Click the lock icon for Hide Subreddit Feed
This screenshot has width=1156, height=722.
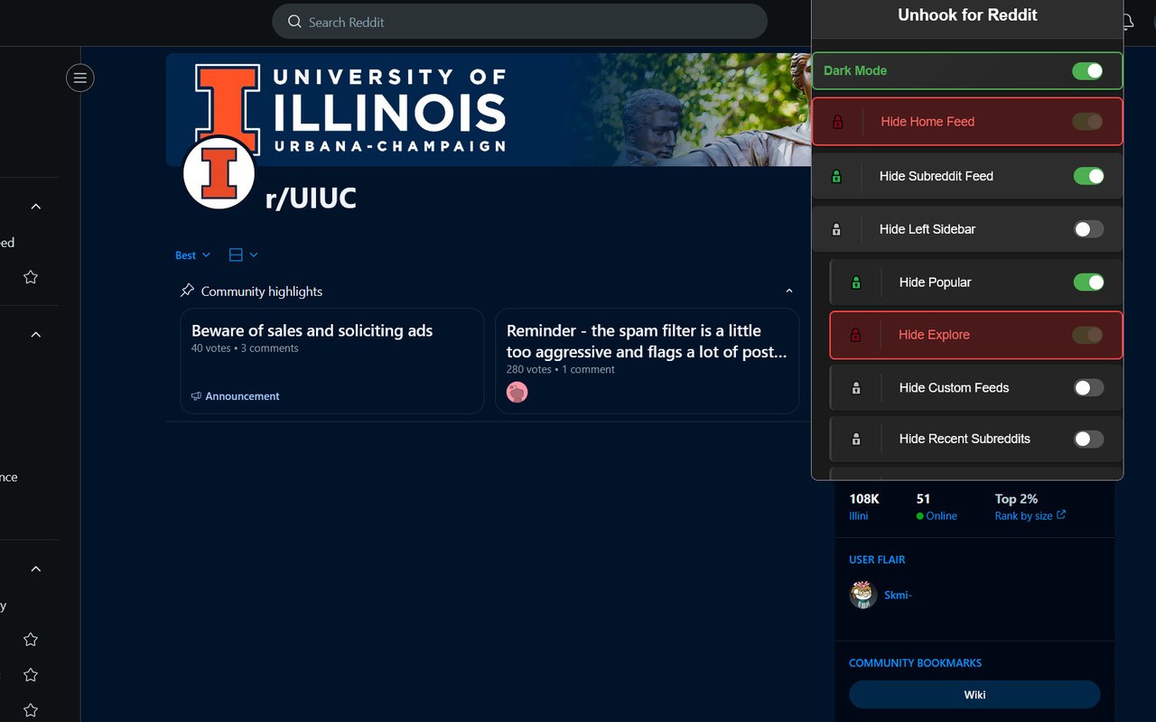(x=836, y=176)
